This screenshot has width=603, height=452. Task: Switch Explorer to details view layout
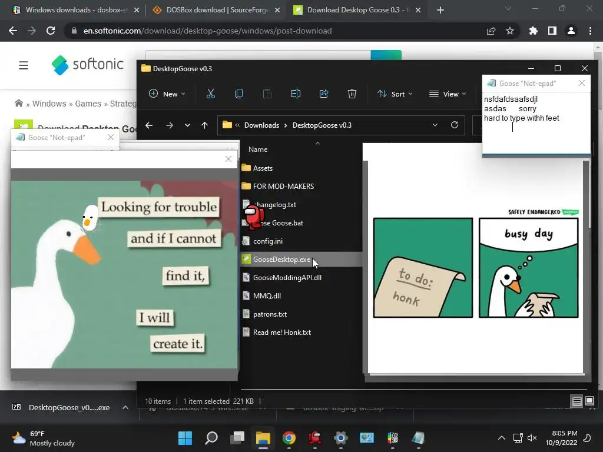point(577,401)
